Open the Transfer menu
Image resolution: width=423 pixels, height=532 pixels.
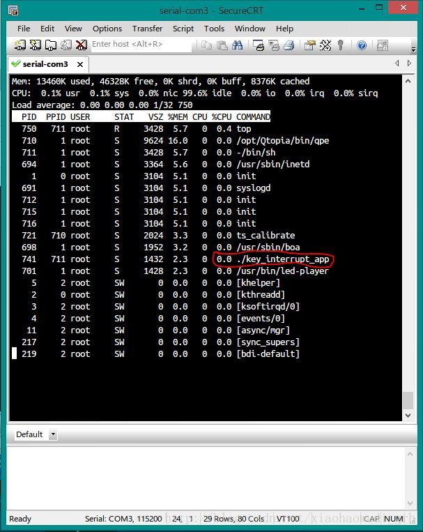[147, 29]
